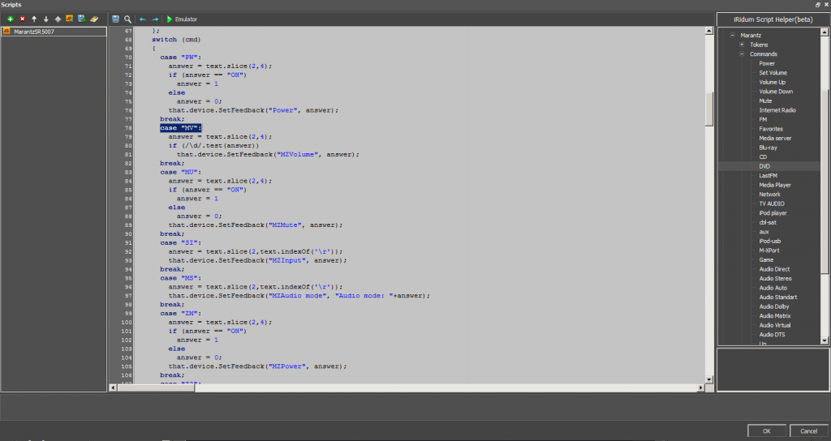Open search with the magnifier icon

[x=127, y=19]
